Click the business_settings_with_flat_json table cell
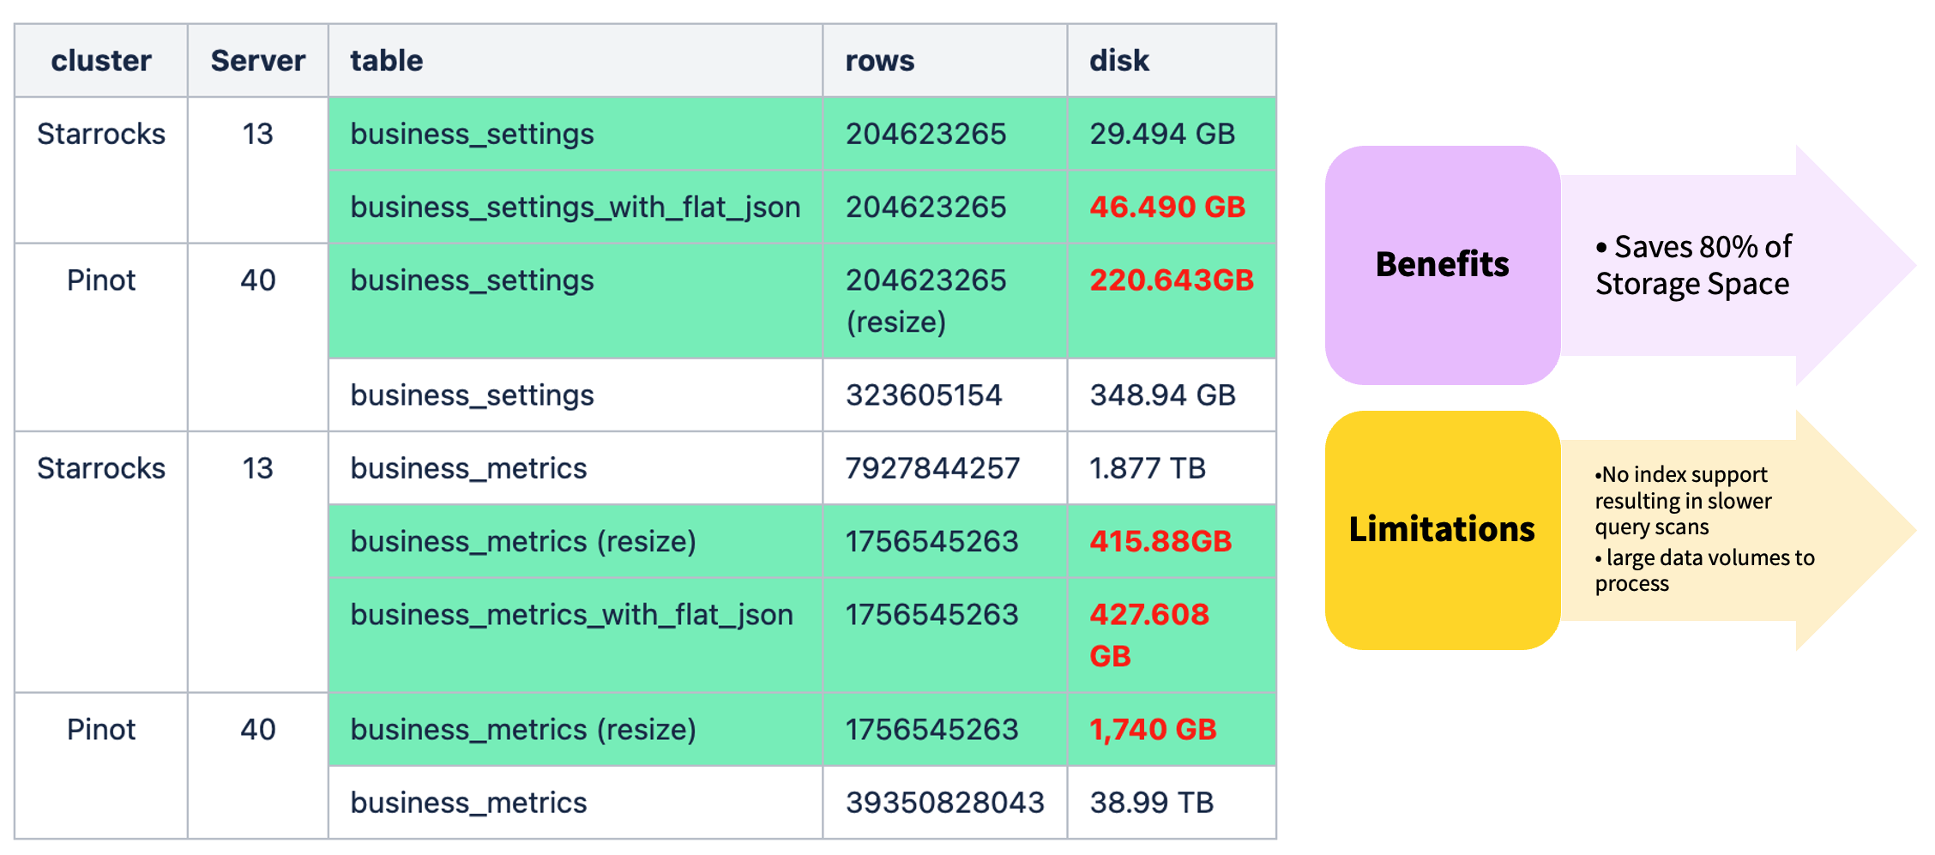 tap(575, 207)
